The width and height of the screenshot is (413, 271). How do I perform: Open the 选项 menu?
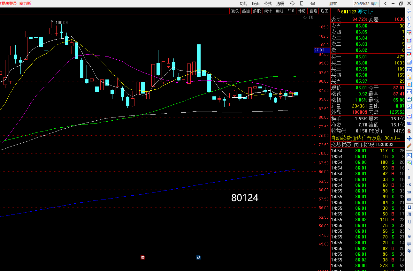[x=280, y=4]
